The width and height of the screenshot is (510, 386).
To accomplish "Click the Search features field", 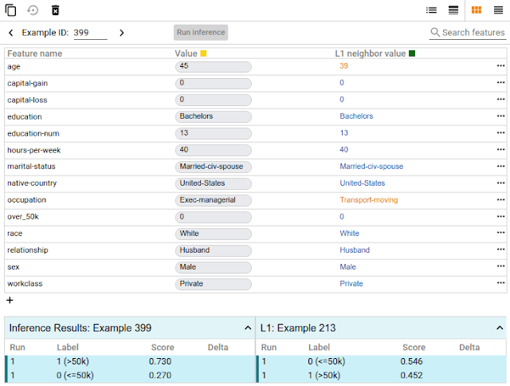I will pos(473,33).
